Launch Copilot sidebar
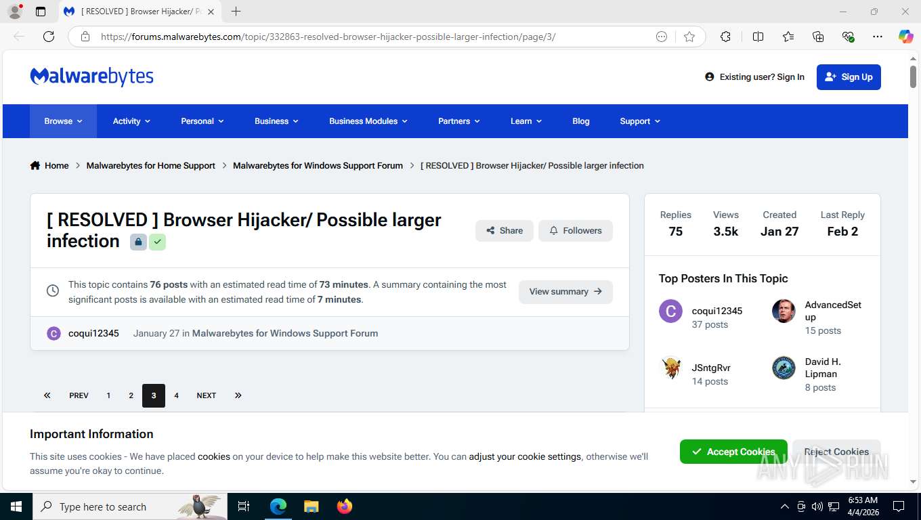The image size is (921, 520). pyautogui.click(x=906, y=37)
